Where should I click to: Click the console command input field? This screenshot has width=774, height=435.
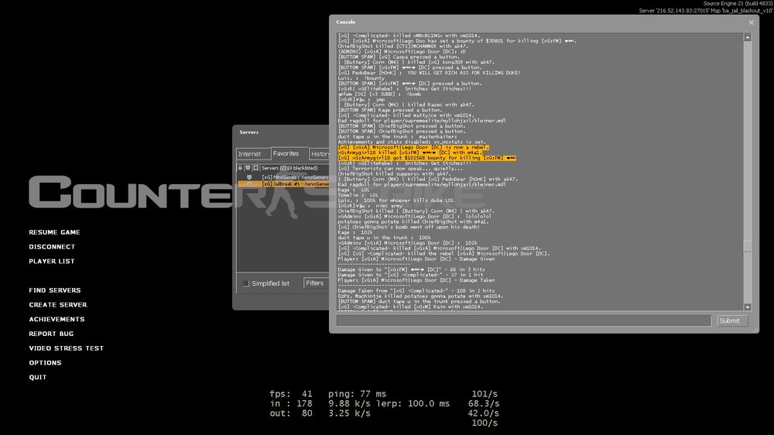click(x=524, y=320)
